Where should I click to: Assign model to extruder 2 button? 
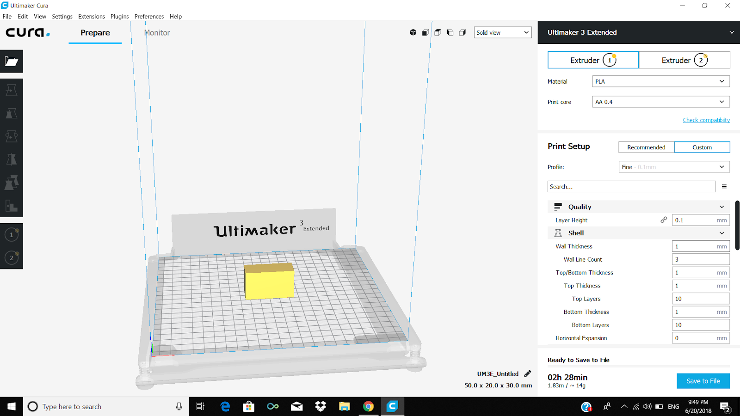point(12,258)
